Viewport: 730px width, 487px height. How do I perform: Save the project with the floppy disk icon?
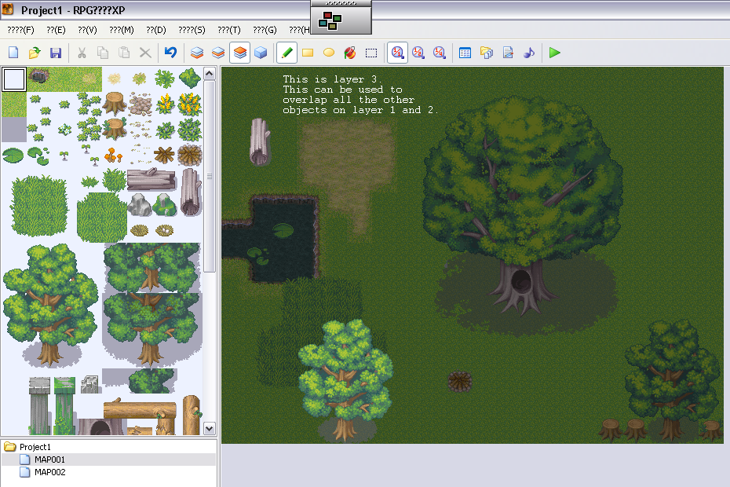point(56,53)
